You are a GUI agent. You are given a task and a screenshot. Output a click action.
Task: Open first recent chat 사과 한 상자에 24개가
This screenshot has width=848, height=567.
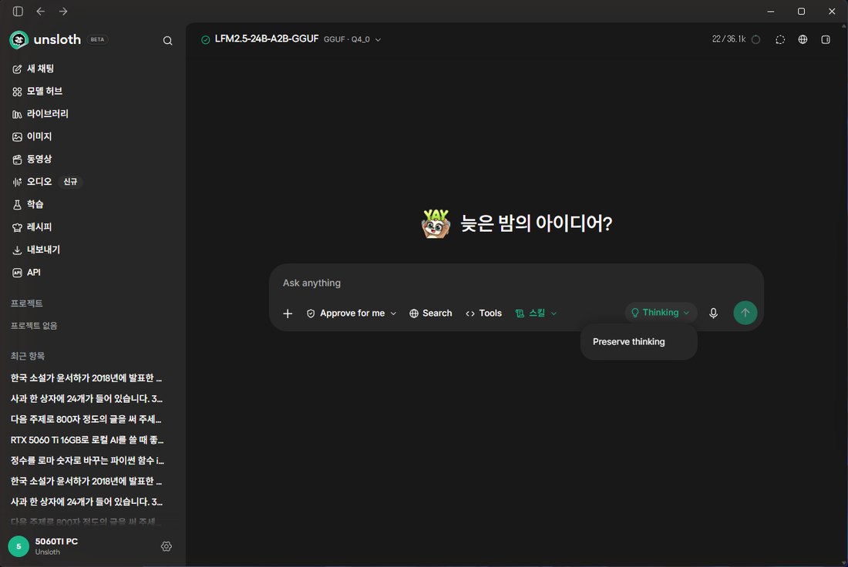coord(86,398)
